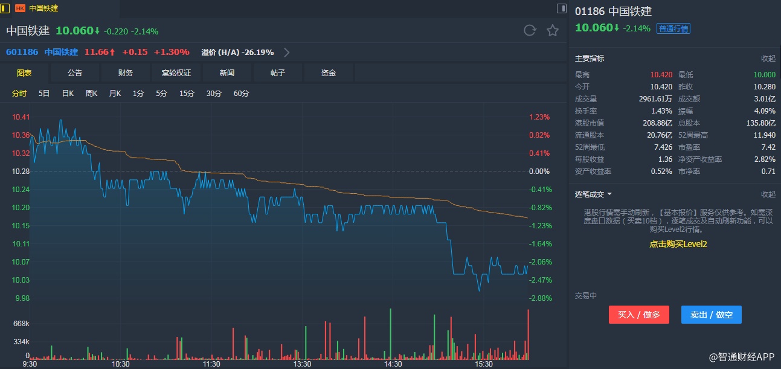Toggle the right panel layout icon

tap(562, 8)
